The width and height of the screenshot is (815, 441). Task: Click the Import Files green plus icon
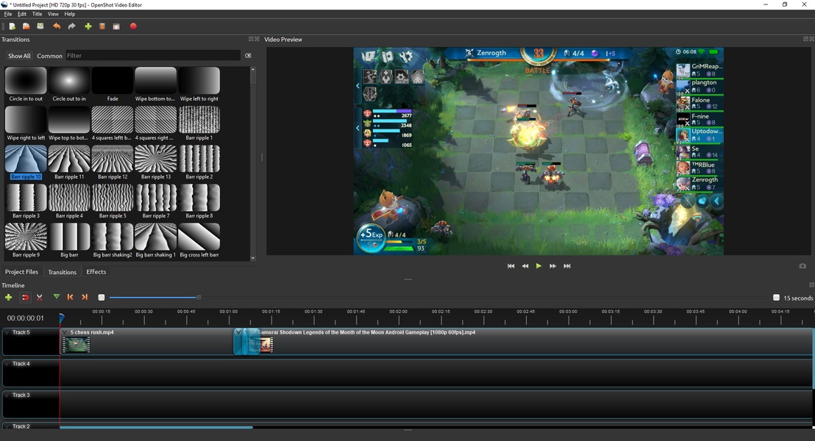[88, 26]
